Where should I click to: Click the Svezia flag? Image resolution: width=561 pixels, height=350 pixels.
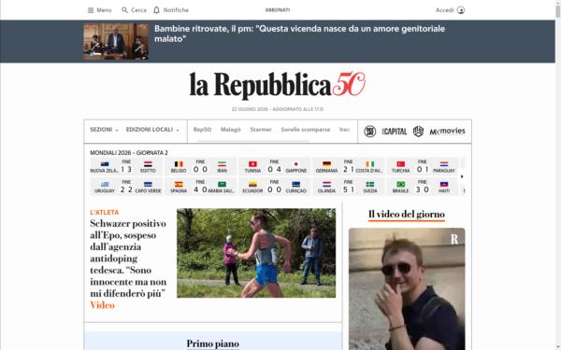click(x=370, y=184)
